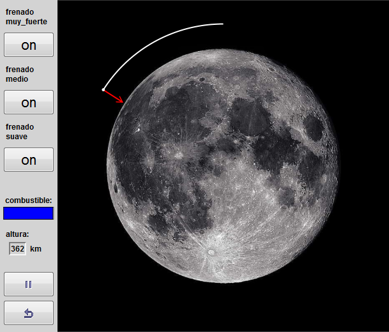The image size is (389, 332).
Task: Click the 'frenado medio' label
Action: (x=20, y=74)
